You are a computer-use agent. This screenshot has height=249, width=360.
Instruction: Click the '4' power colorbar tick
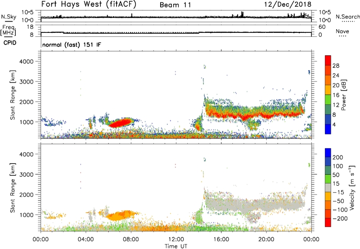[334, 124]
